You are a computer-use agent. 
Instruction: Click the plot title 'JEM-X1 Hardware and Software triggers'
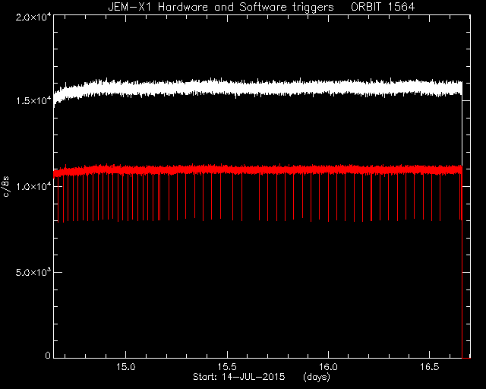coord(221,7)
